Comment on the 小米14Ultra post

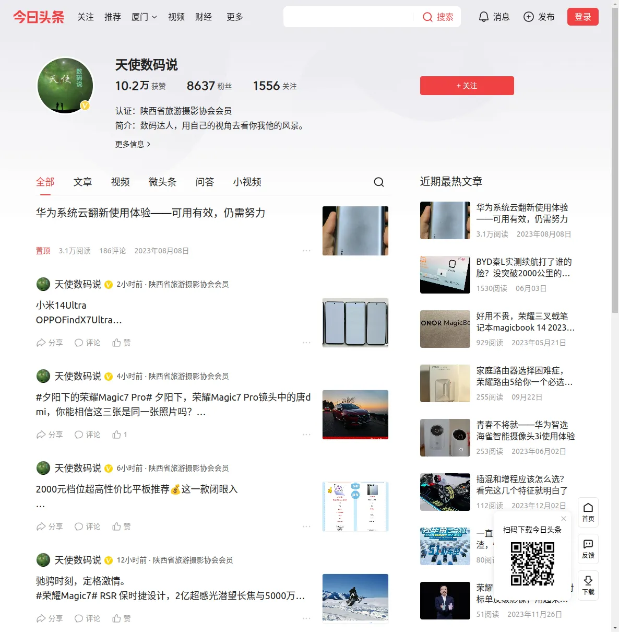(x=88, y=343)
